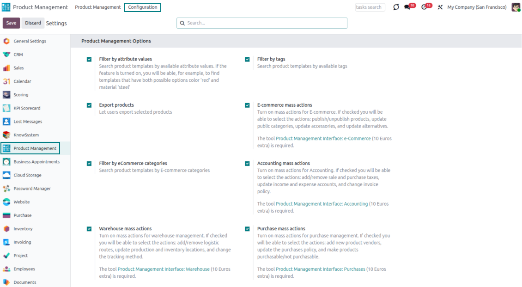
Task: Click the user avatar in top bar
Action: click(516, 7)
